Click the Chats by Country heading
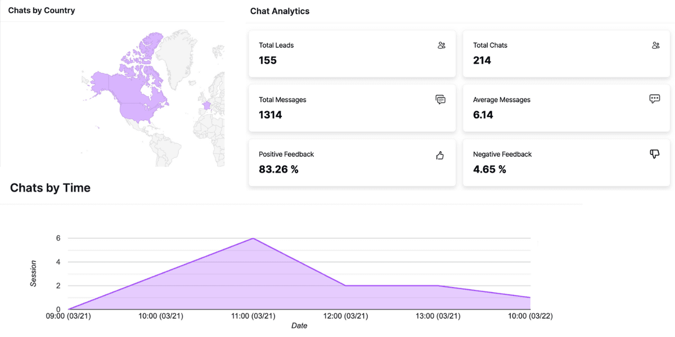 tap(40, 10)
